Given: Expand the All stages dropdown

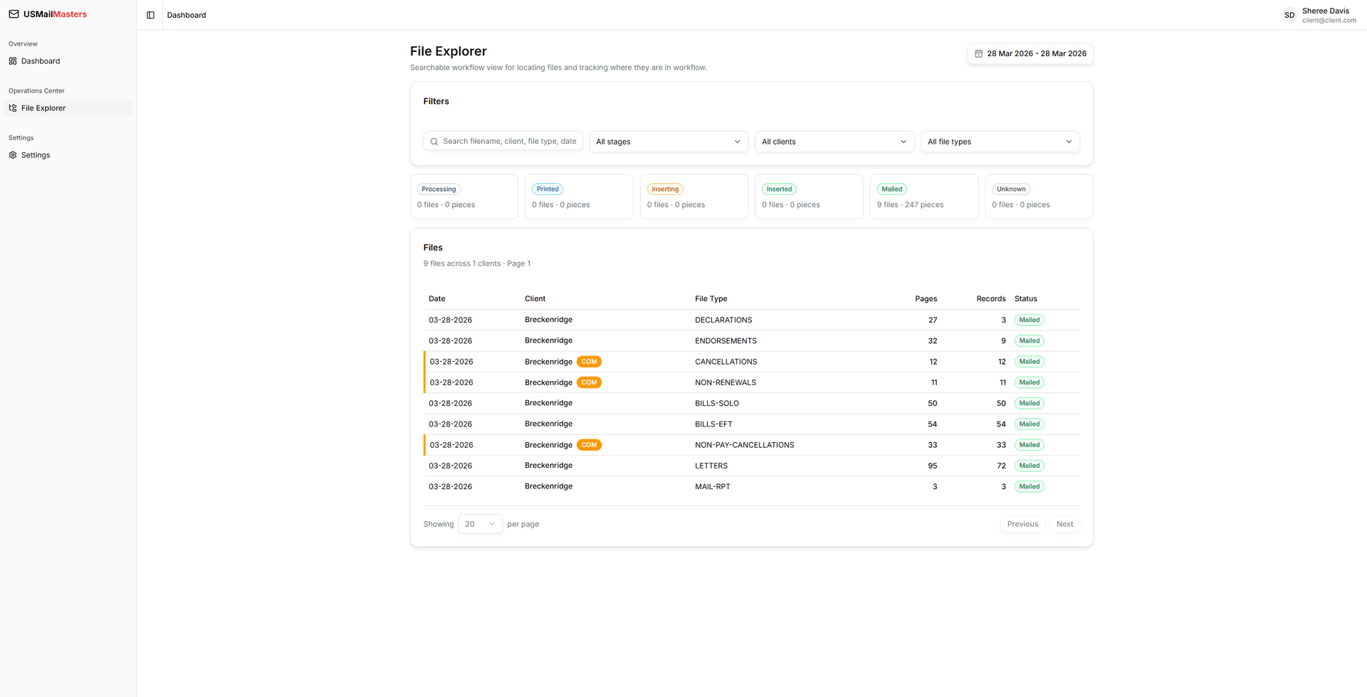Looking at the screenshot, I should click(668, 142).
